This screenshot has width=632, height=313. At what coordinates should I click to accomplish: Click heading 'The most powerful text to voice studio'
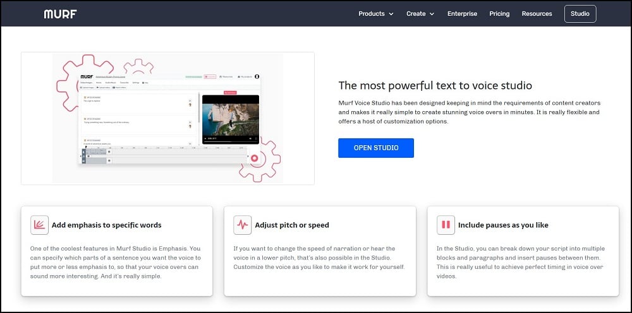(x=435, y=85)
